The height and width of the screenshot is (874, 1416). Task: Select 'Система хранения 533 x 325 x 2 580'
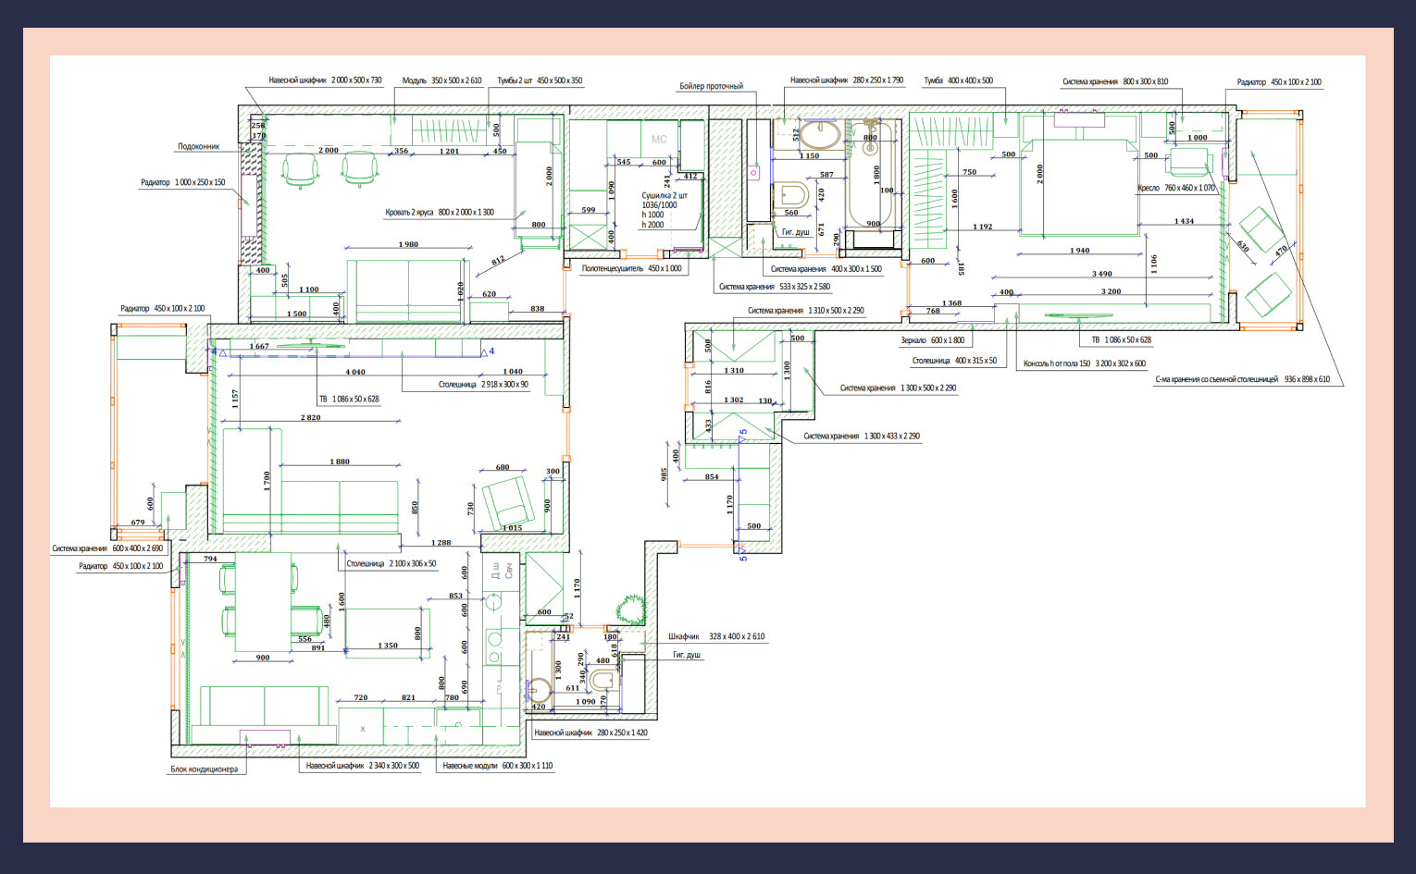tap(775, 287)
